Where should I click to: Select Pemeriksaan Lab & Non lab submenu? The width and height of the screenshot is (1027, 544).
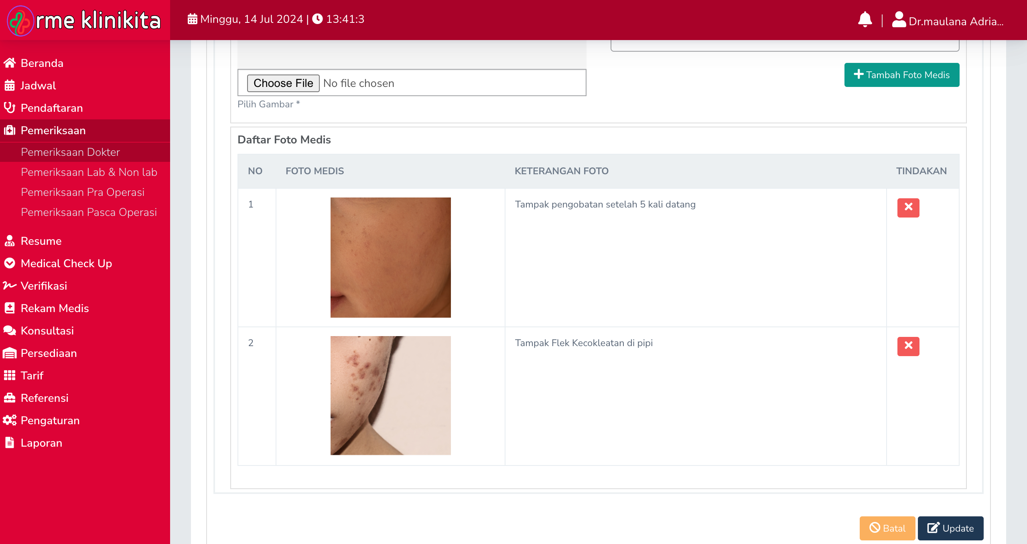(89, 172)
